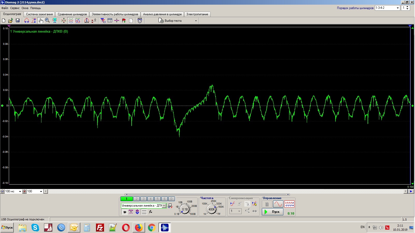Toggle the stacked waveforms view icon
This screenshot has height=233, width=415.
coord(71,20)
